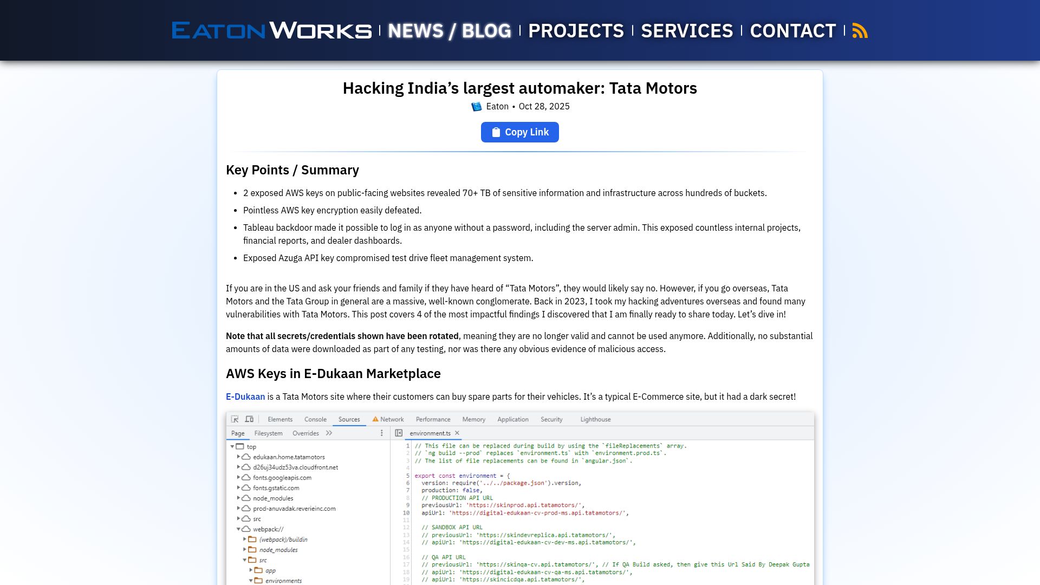Click the 'Key Points / Summary' heading
Screen dimensions: 1040x585
(x=292, y=170)
